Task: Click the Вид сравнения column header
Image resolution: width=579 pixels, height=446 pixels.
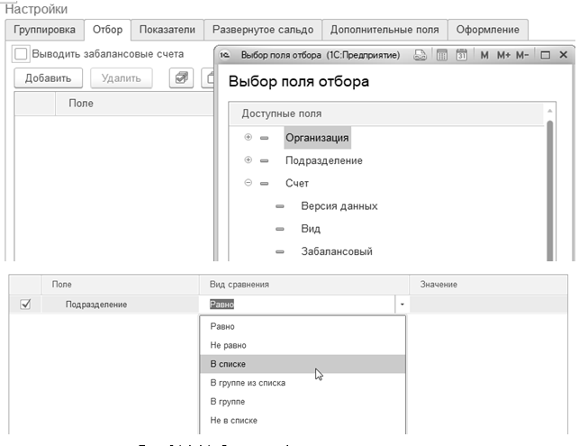Action: (x=303, y=285)
